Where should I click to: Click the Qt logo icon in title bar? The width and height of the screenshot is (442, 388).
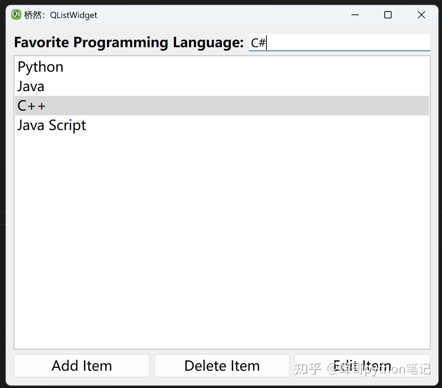[16, 15]
